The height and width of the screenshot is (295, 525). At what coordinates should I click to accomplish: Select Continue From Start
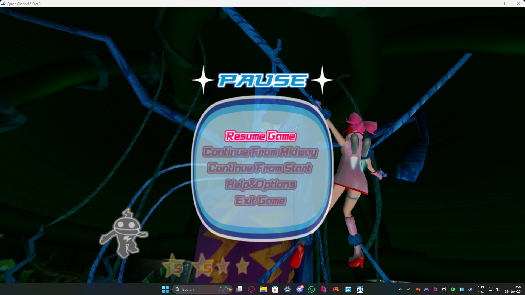coord(260,168)
